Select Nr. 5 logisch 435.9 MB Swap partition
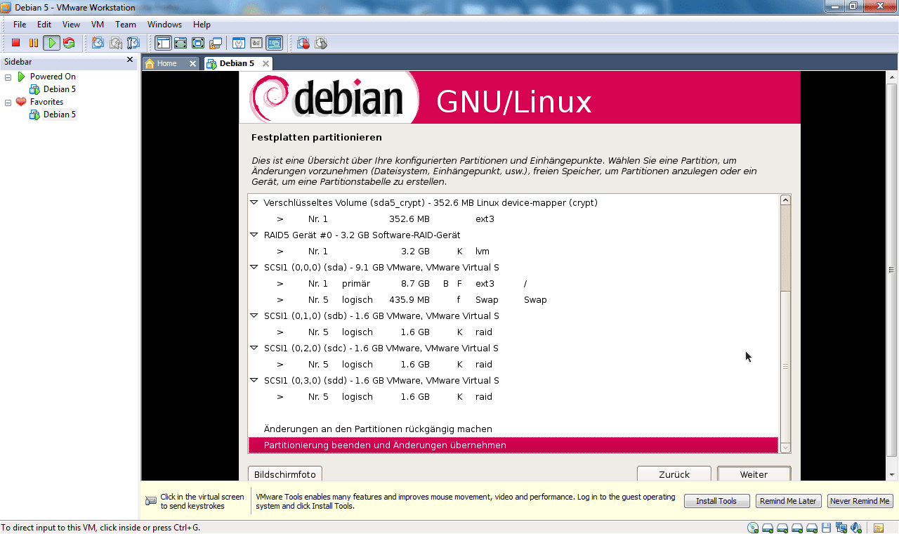899x534 pixels. [x=513, y=299]
